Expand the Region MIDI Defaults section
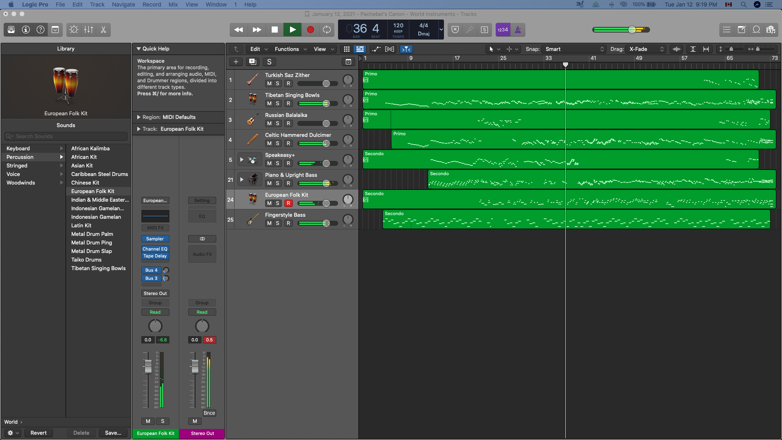Image resolution: width=782 pixels, height=440 pixels. coord(139,117)
